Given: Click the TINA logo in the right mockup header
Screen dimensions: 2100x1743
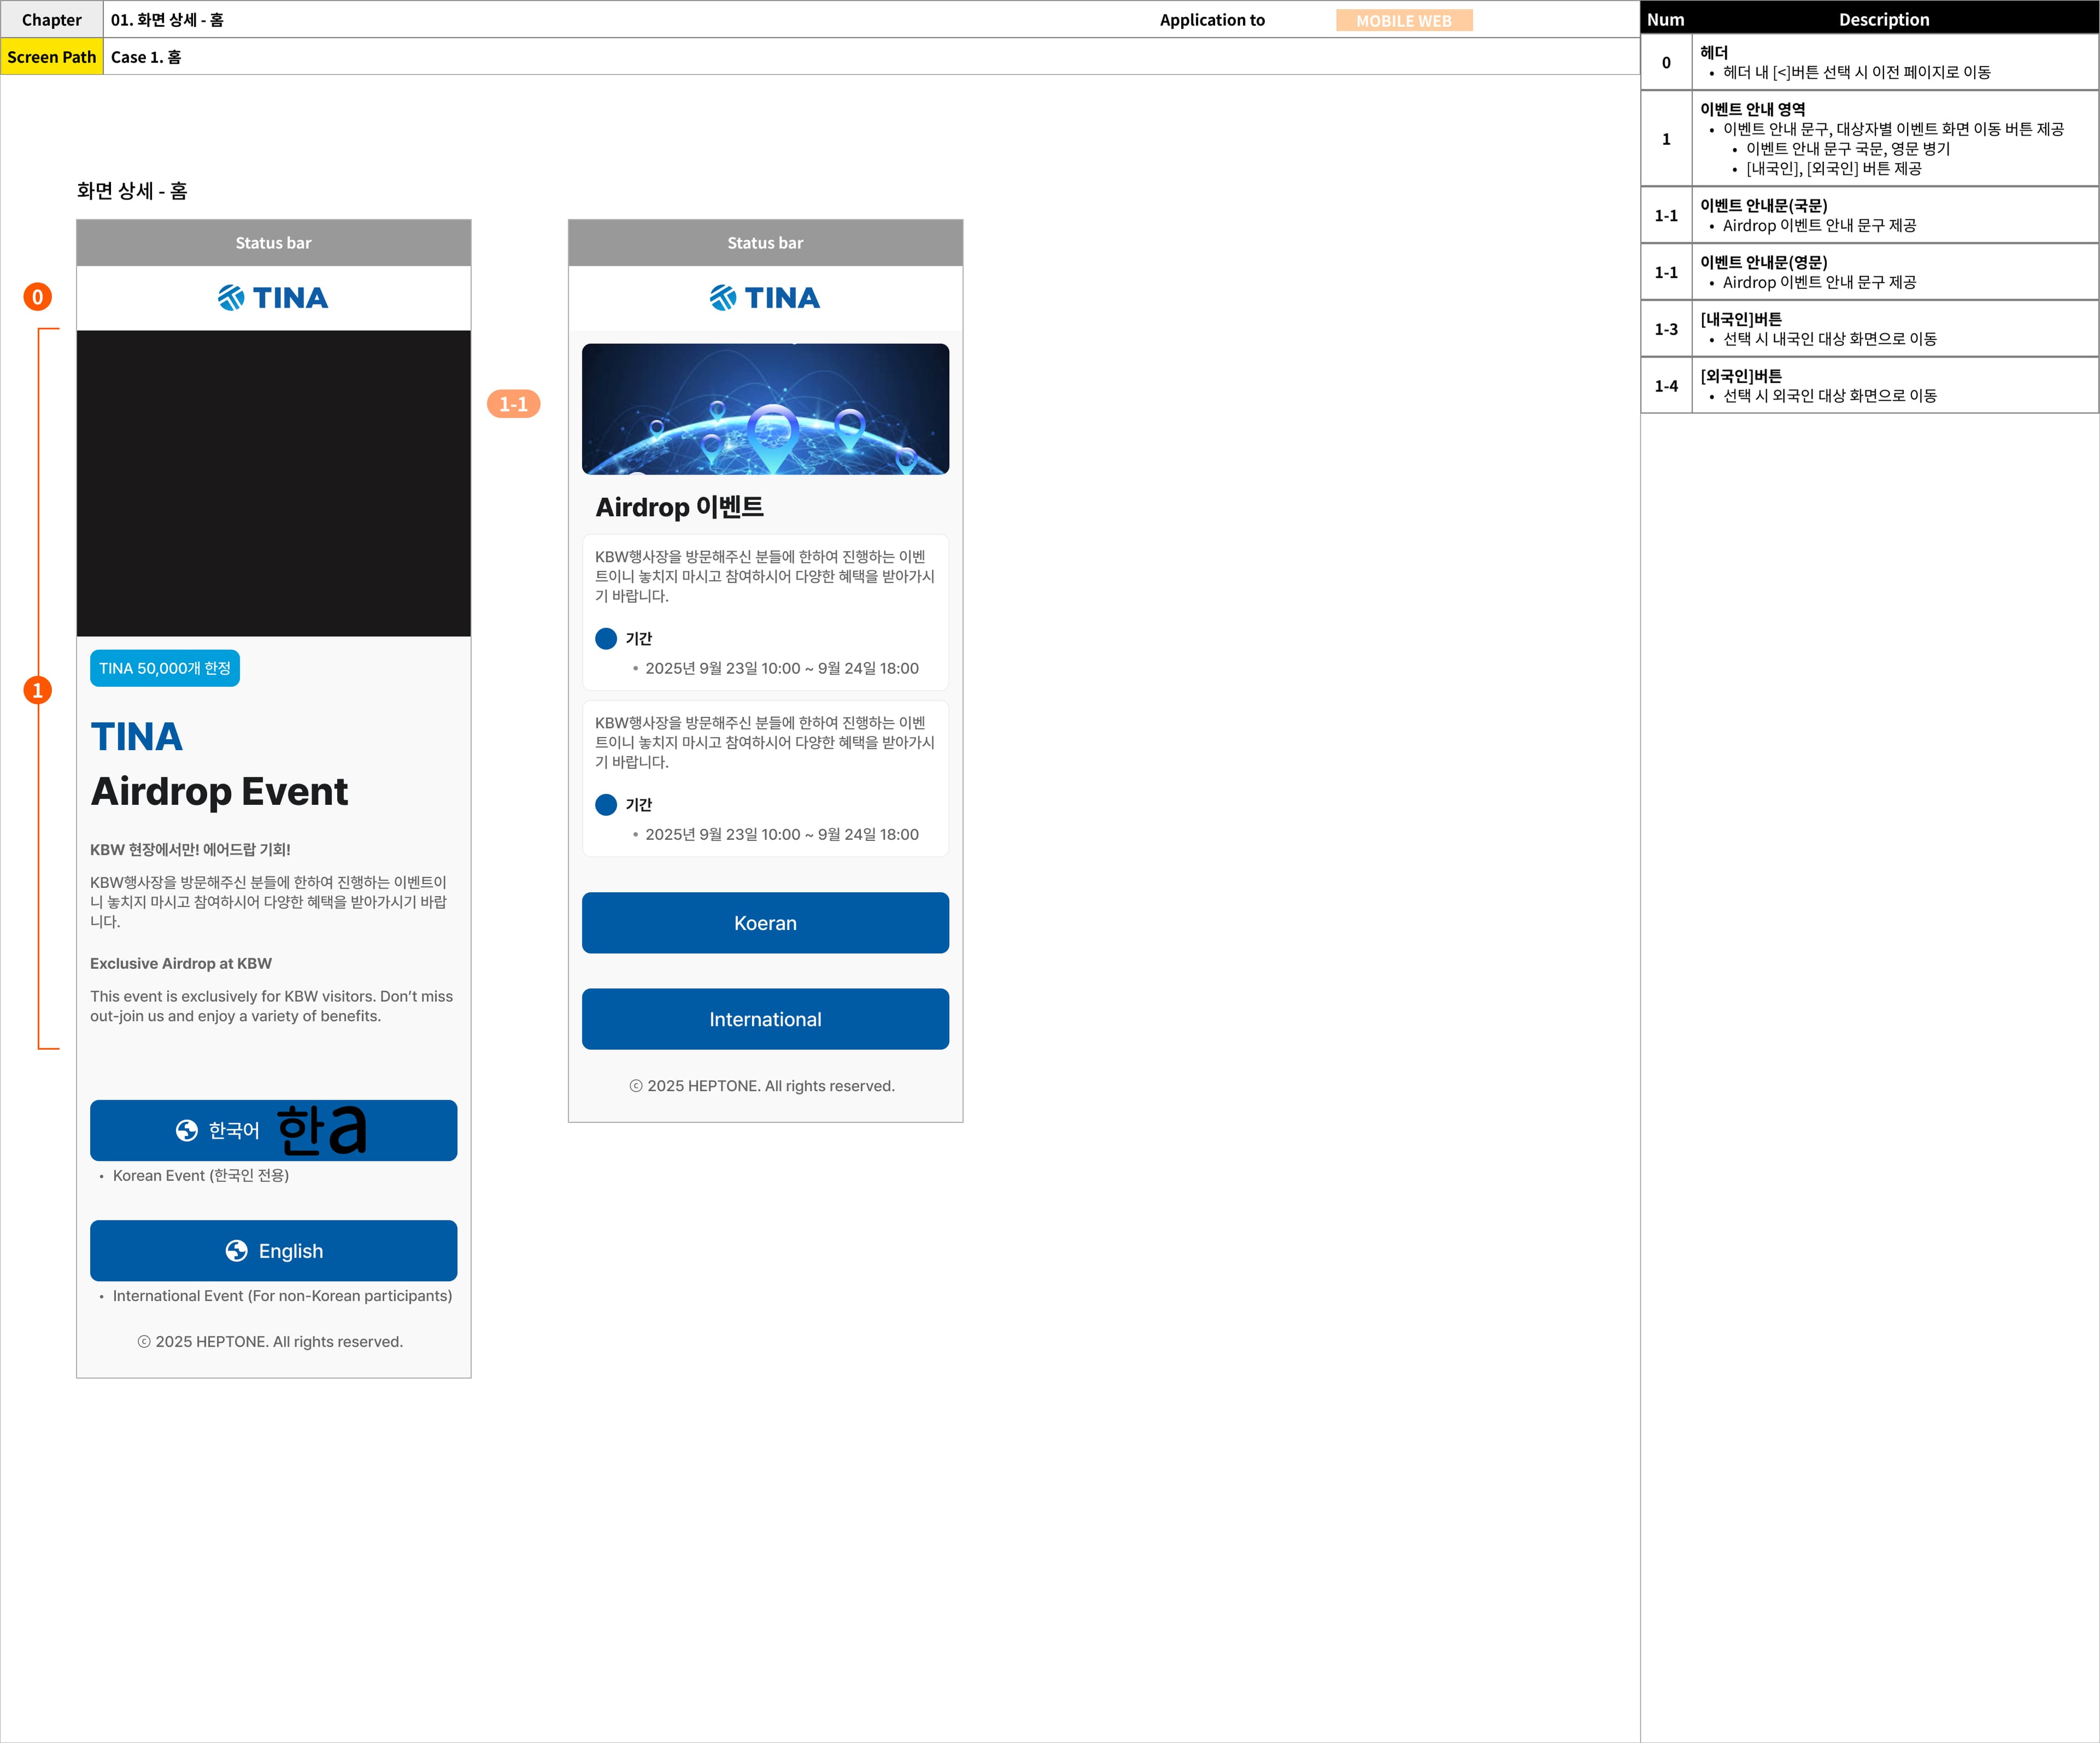Looking at the screenshot, I should pyautogui.click(x=765, y=298).
